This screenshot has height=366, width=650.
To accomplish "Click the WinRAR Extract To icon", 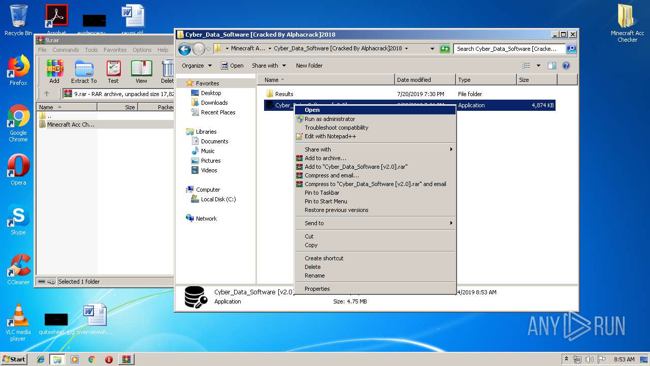I will (x=84, y=72).
